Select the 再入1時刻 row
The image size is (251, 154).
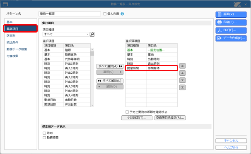point(67,68)
